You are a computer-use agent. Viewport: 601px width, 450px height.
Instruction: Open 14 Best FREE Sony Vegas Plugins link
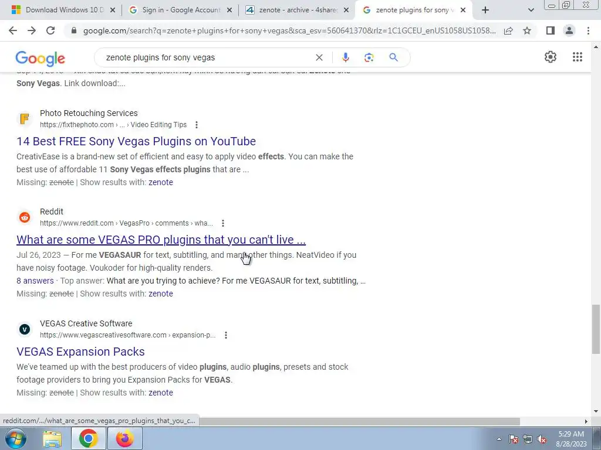pos(136,141)
